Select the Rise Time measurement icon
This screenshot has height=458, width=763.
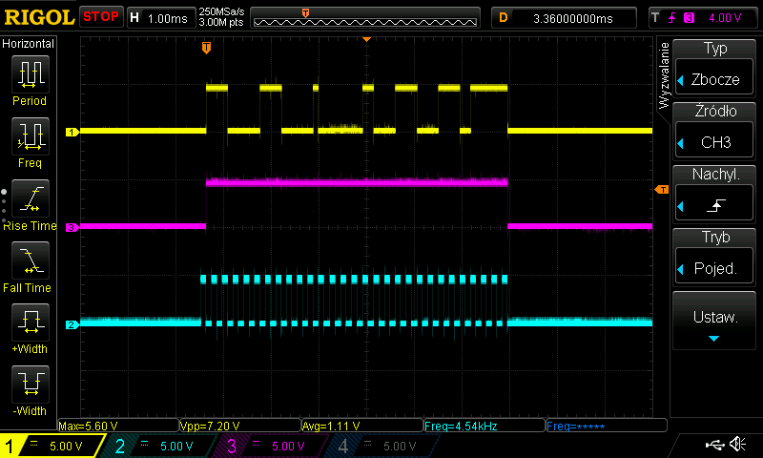tap(31, 198)
